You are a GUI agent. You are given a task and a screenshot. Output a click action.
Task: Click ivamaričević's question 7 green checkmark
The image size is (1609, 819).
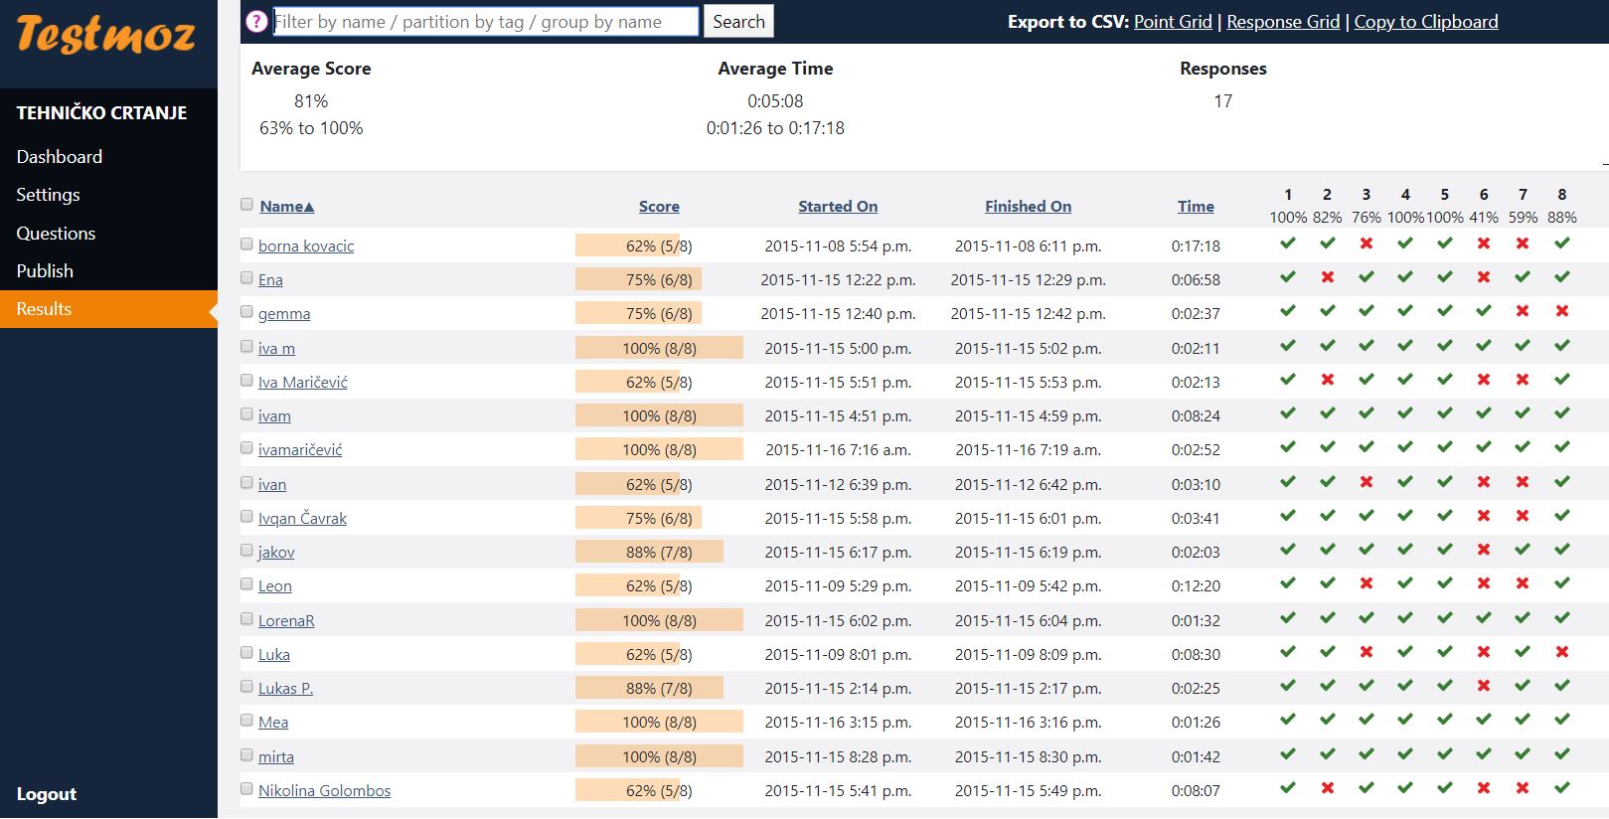(x=1523, y=447)
